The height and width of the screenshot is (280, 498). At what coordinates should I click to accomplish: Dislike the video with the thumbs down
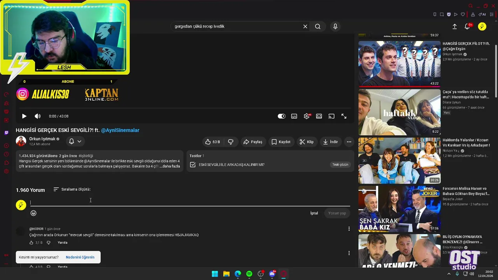[x=231, y=142]
